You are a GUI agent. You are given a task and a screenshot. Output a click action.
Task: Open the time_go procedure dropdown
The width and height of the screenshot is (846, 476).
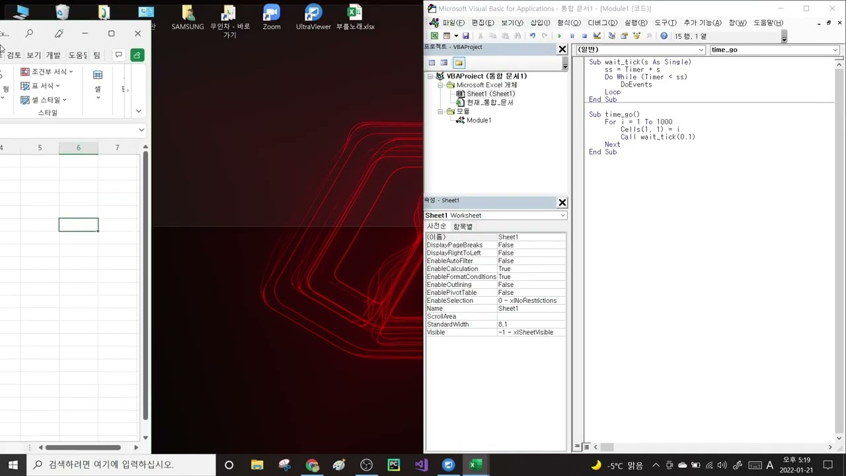[774, 50]
